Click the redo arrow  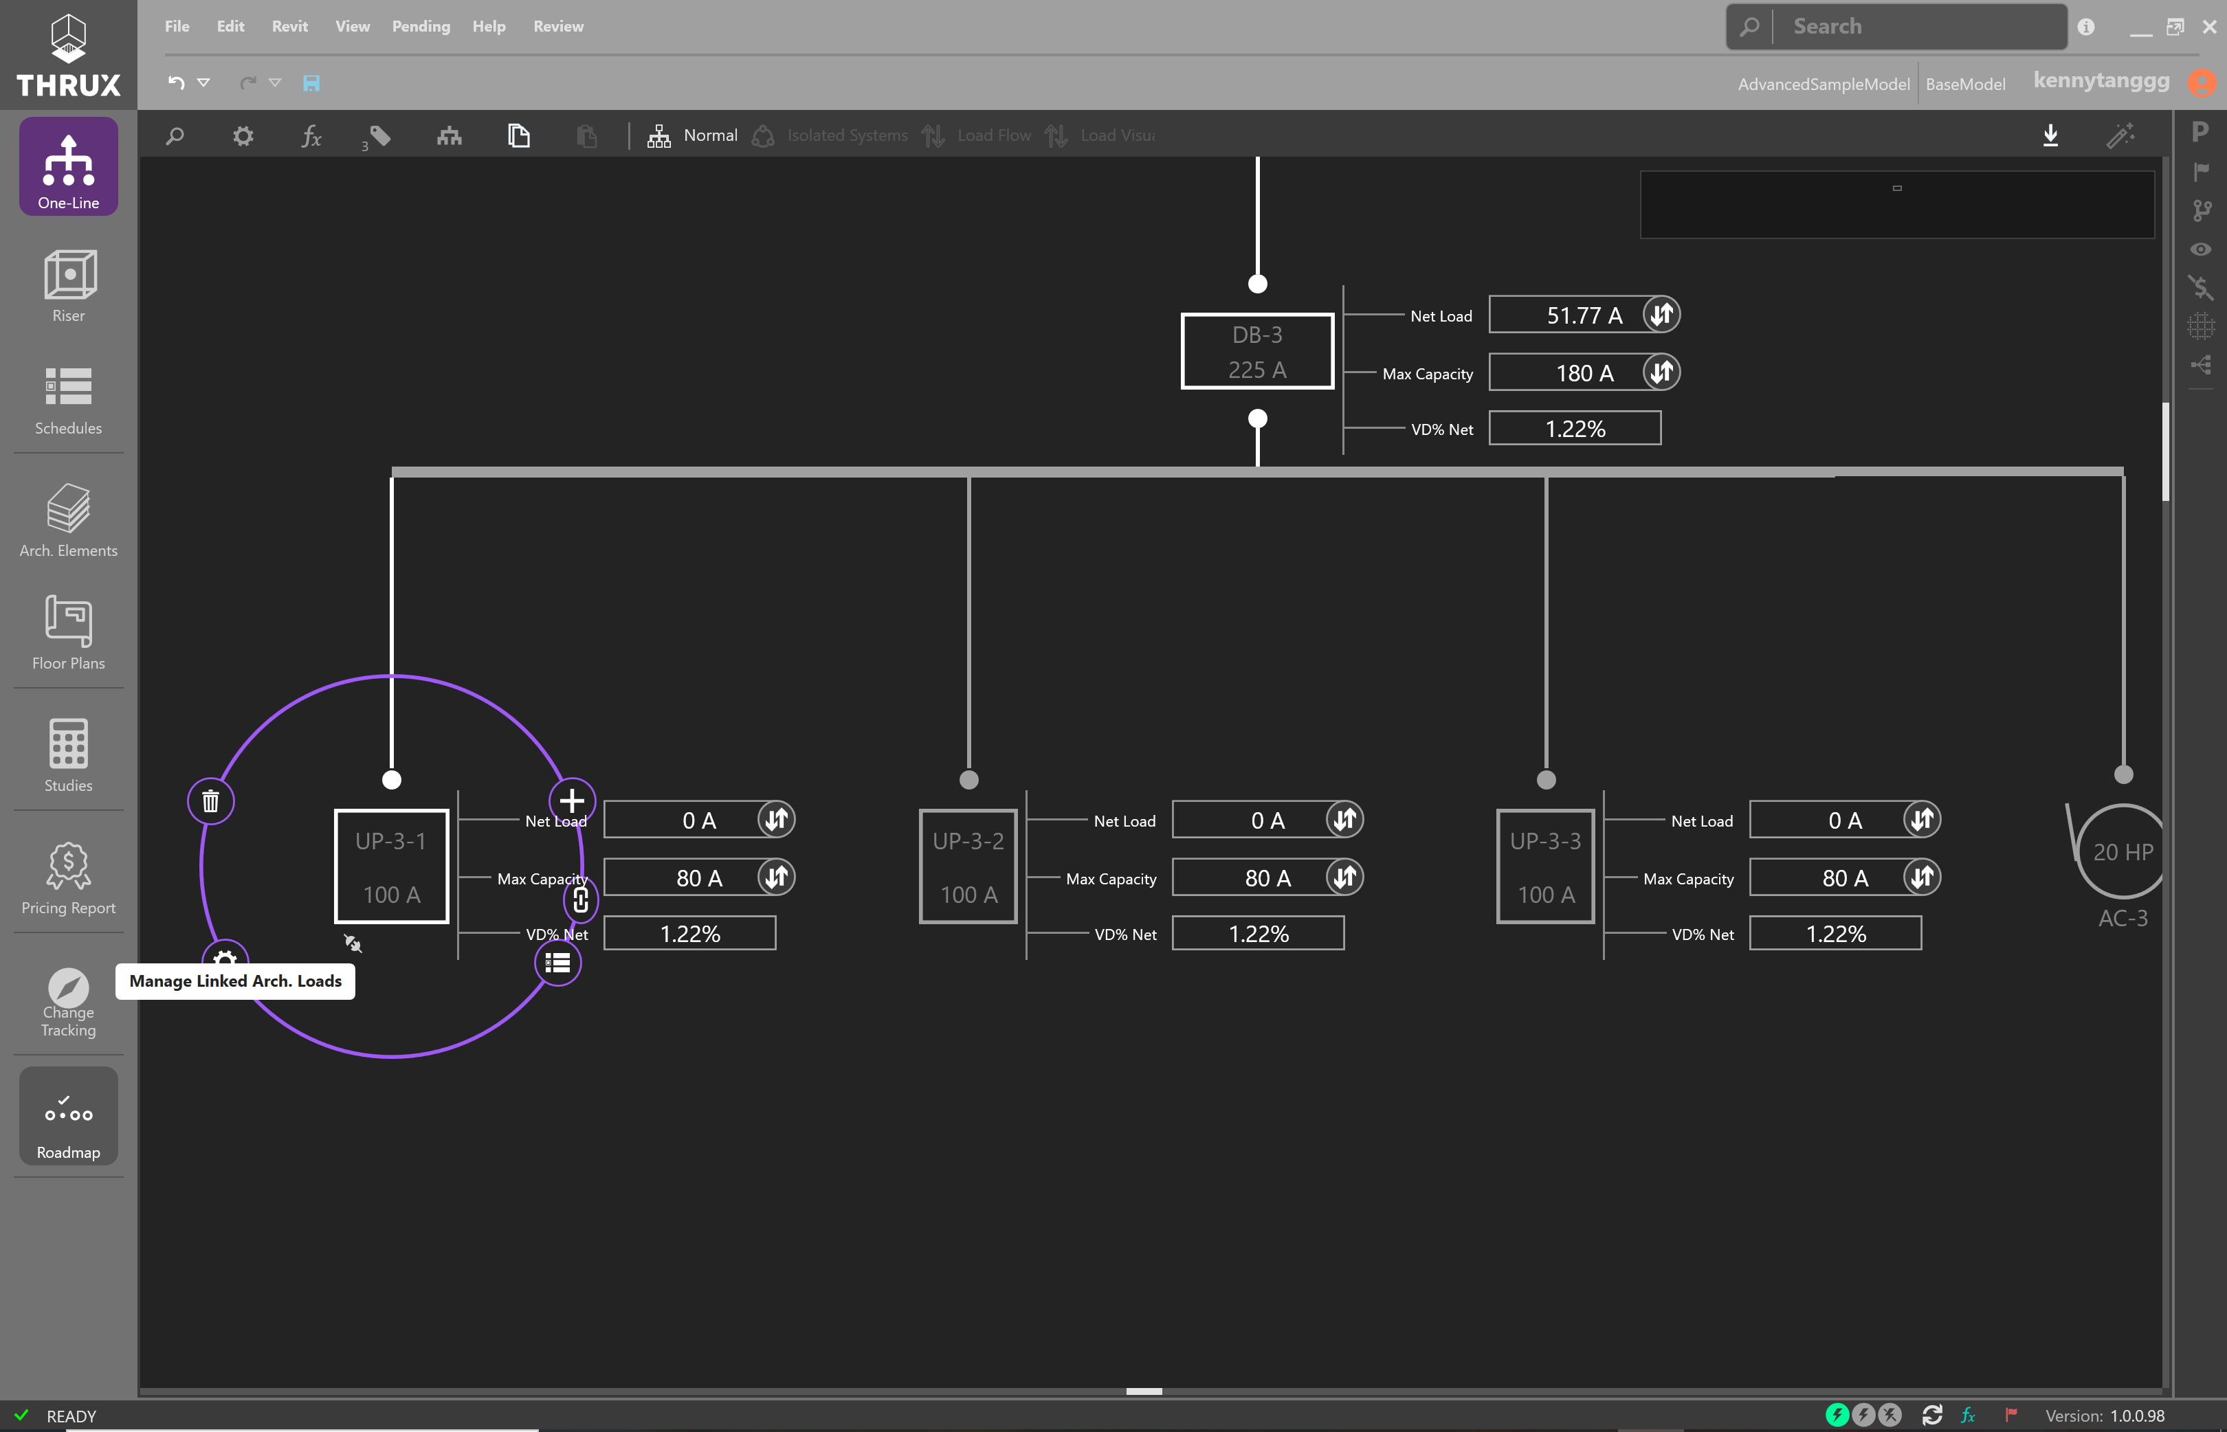click(x=248, y=82)
